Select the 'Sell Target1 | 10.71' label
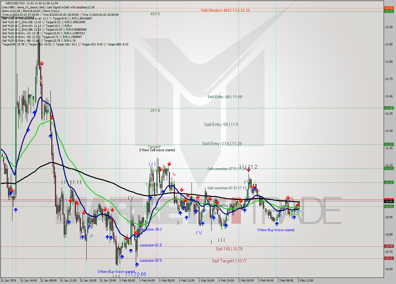The image size is (396, 284). 229,261
